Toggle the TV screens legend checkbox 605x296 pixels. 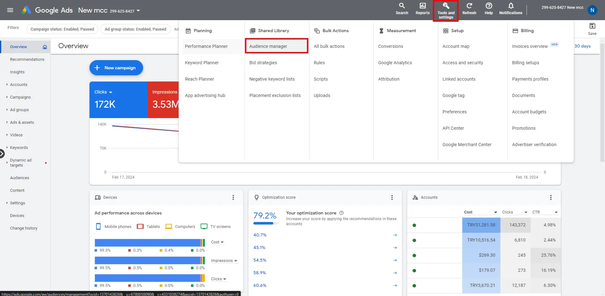(x=204, y=226)
